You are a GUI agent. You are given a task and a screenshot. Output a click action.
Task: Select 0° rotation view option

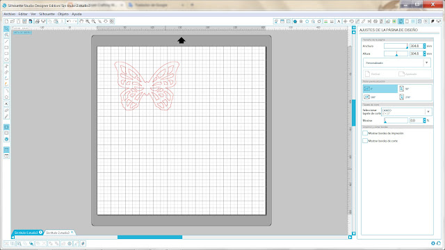[380, 89]
